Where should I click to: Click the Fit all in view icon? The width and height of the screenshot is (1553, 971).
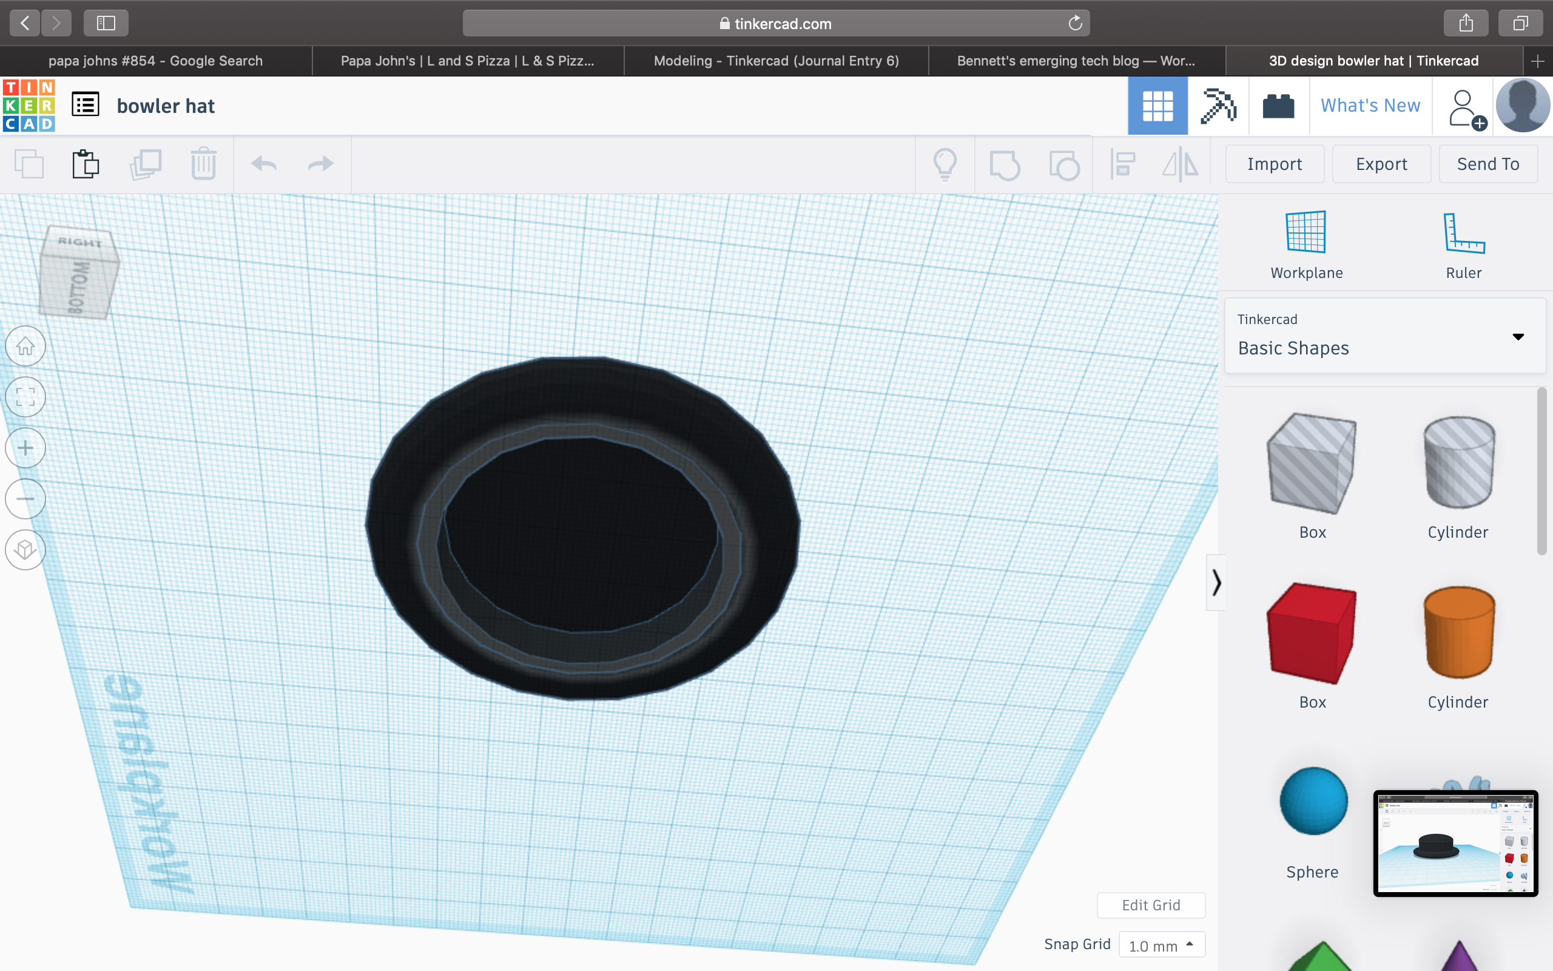[x=25, y=397]
